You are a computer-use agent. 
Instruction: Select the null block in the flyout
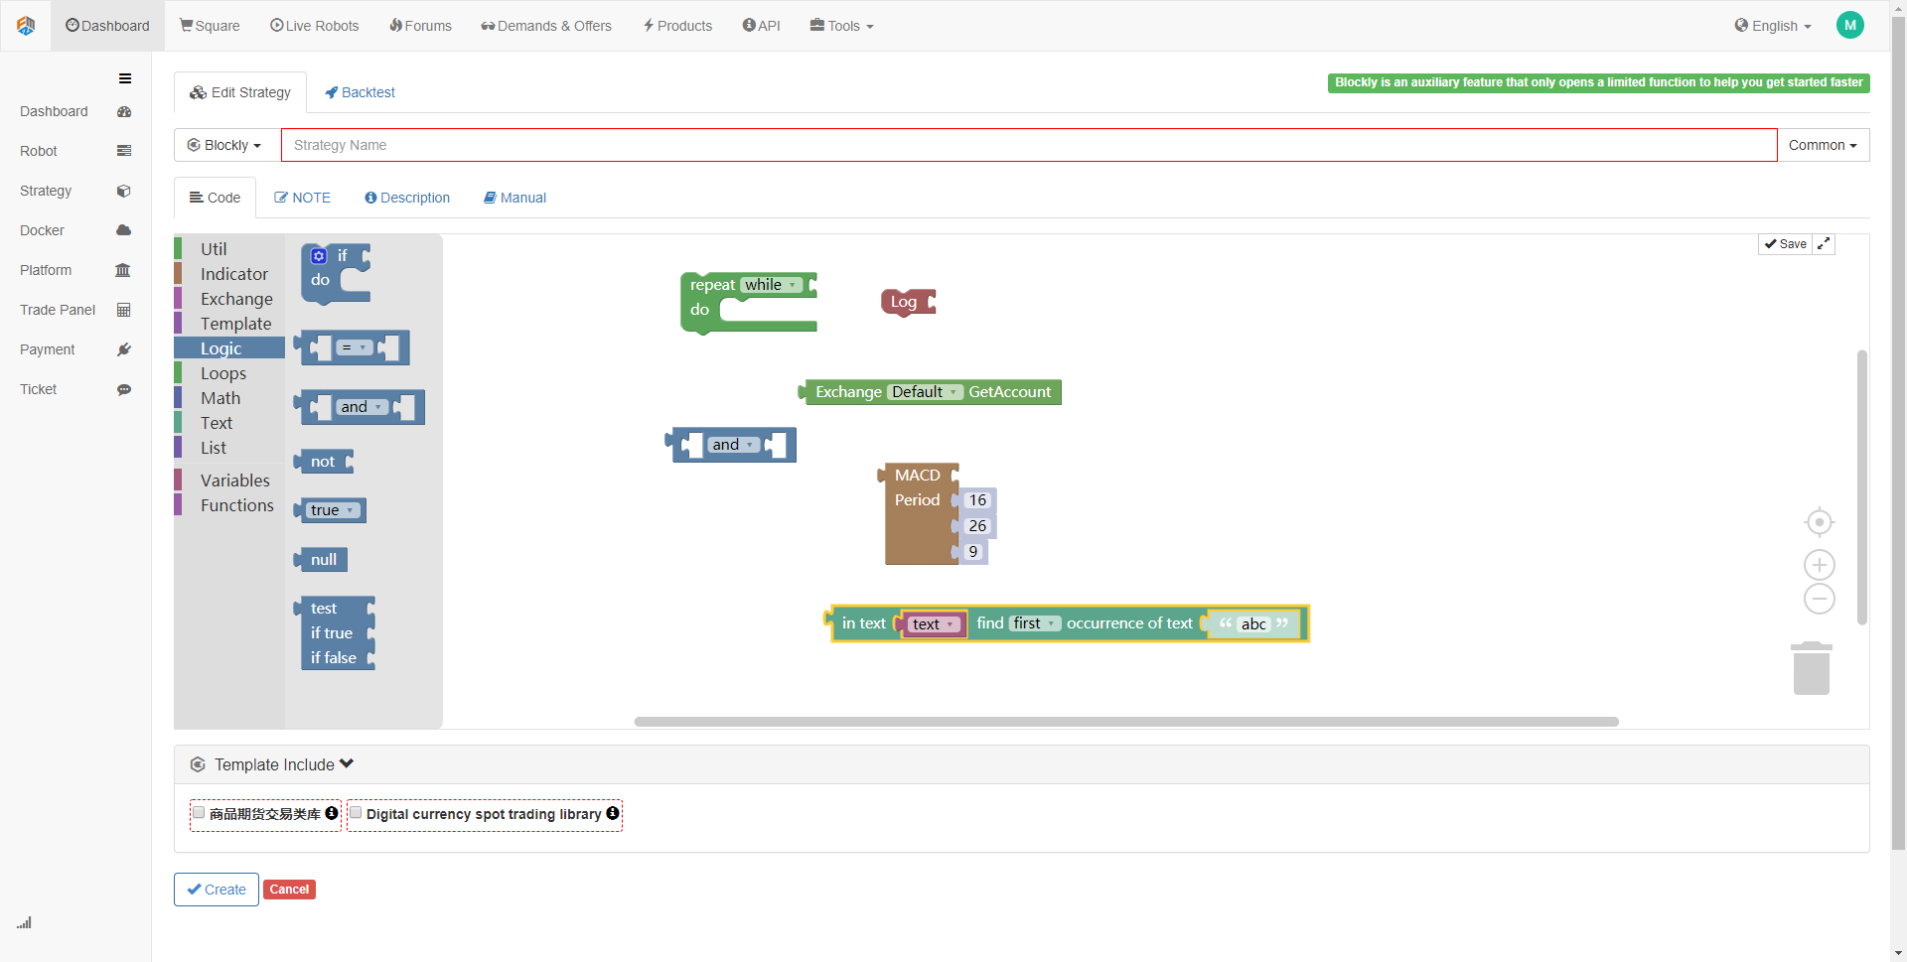point(321,560)
